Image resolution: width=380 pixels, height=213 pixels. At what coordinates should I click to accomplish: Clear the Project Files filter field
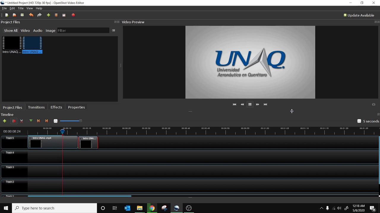(x=113, y=30)
